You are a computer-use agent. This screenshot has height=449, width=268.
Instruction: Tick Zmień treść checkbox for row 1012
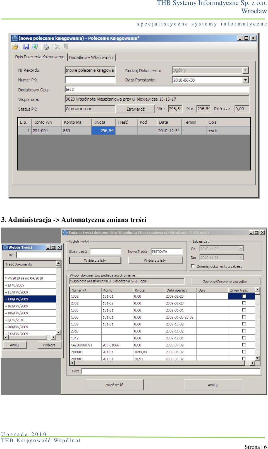[244, 338]
